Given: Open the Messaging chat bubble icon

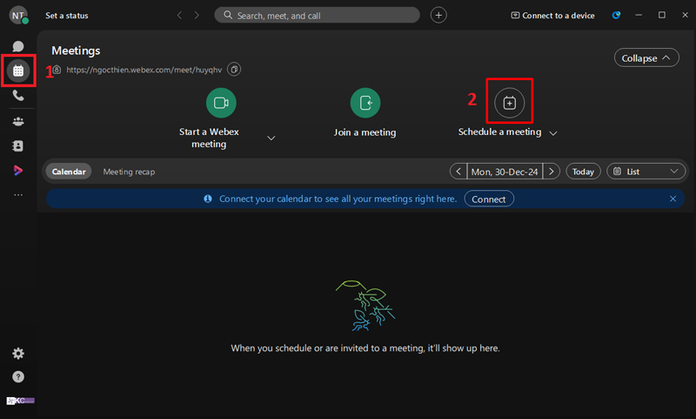Looking at the screenshot, I should coord(18,46).
